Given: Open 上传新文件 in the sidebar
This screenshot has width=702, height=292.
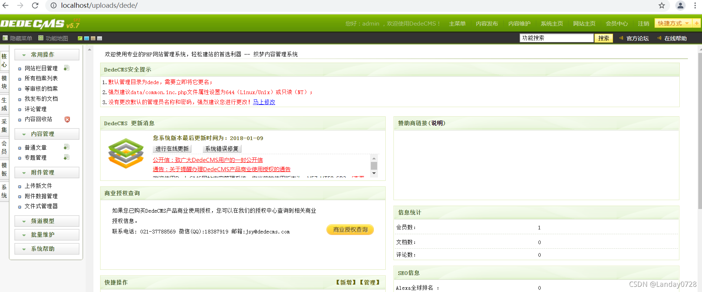Looking at the screenshot, I should 38,186.
